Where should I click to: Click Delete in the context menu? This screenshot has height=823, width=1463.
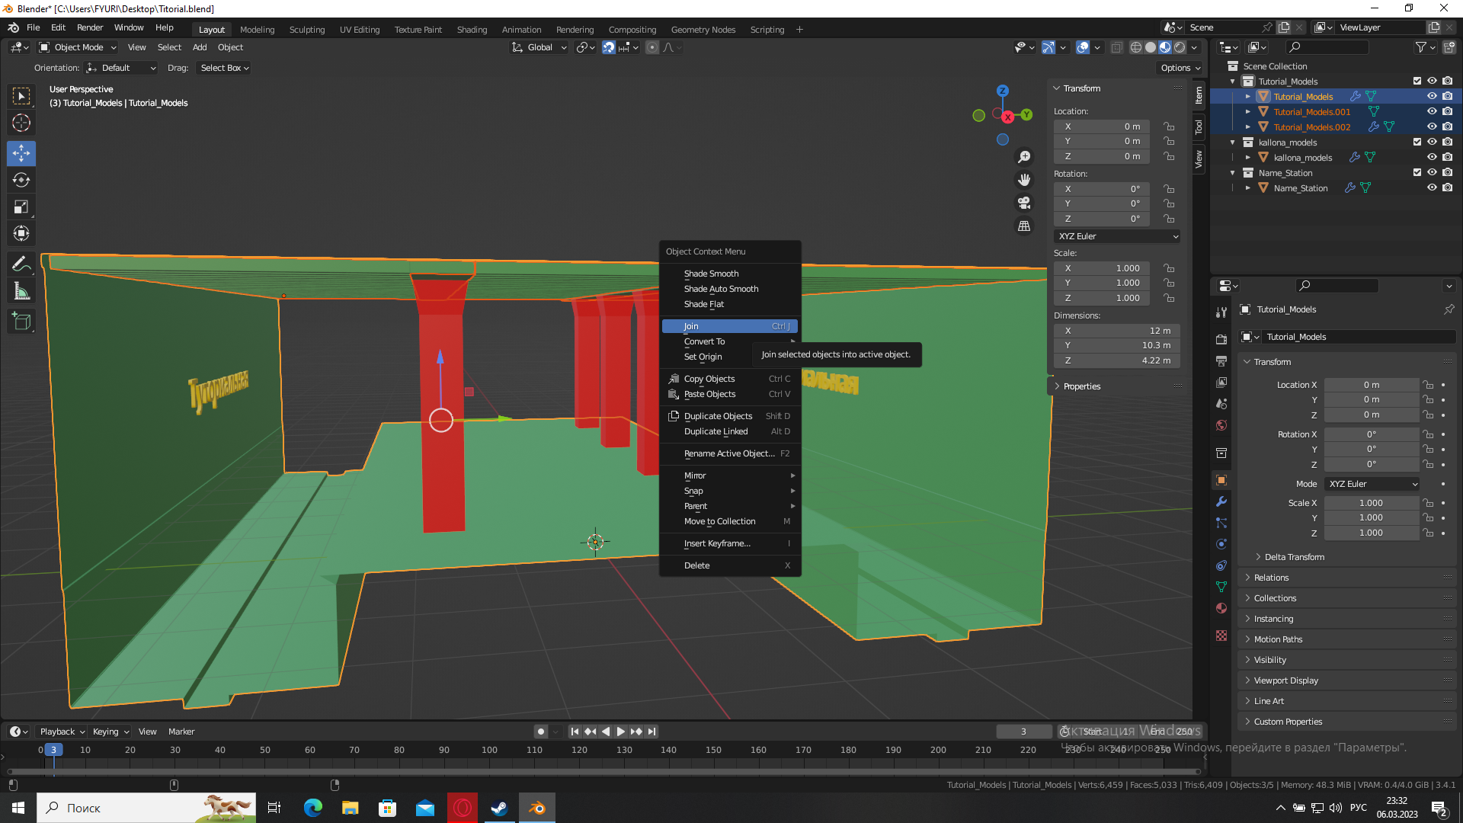click(x=696, y=565)
